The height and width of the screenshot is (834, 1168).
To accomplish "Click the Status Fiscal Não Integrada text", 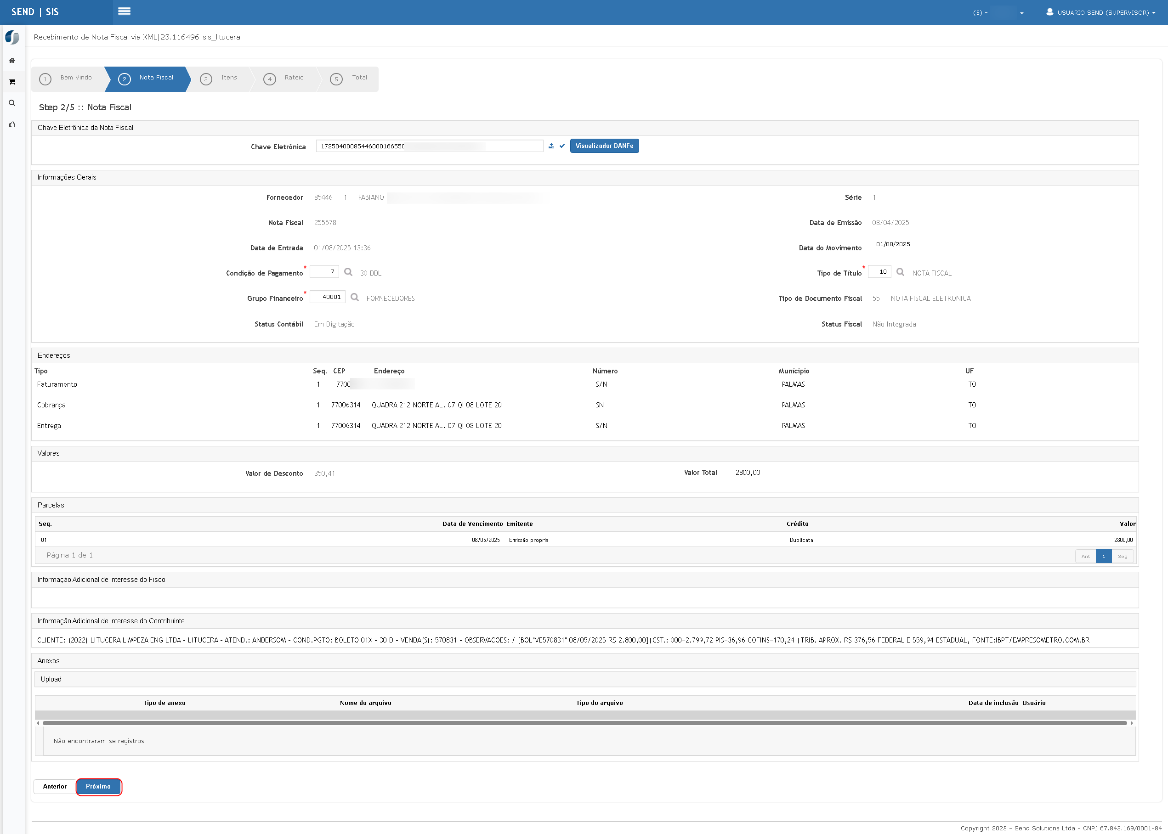I will pos(894,324).
